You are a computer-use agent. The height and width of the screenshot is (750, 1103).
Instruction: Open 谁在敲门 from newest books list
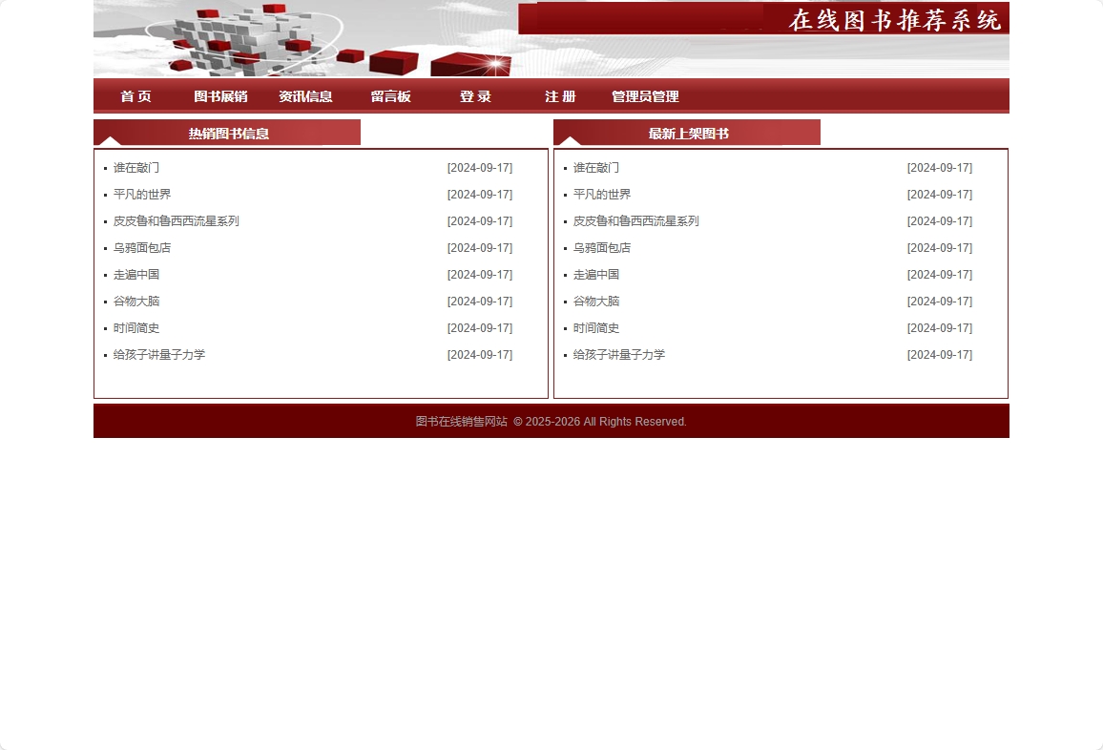coord(596,167)
